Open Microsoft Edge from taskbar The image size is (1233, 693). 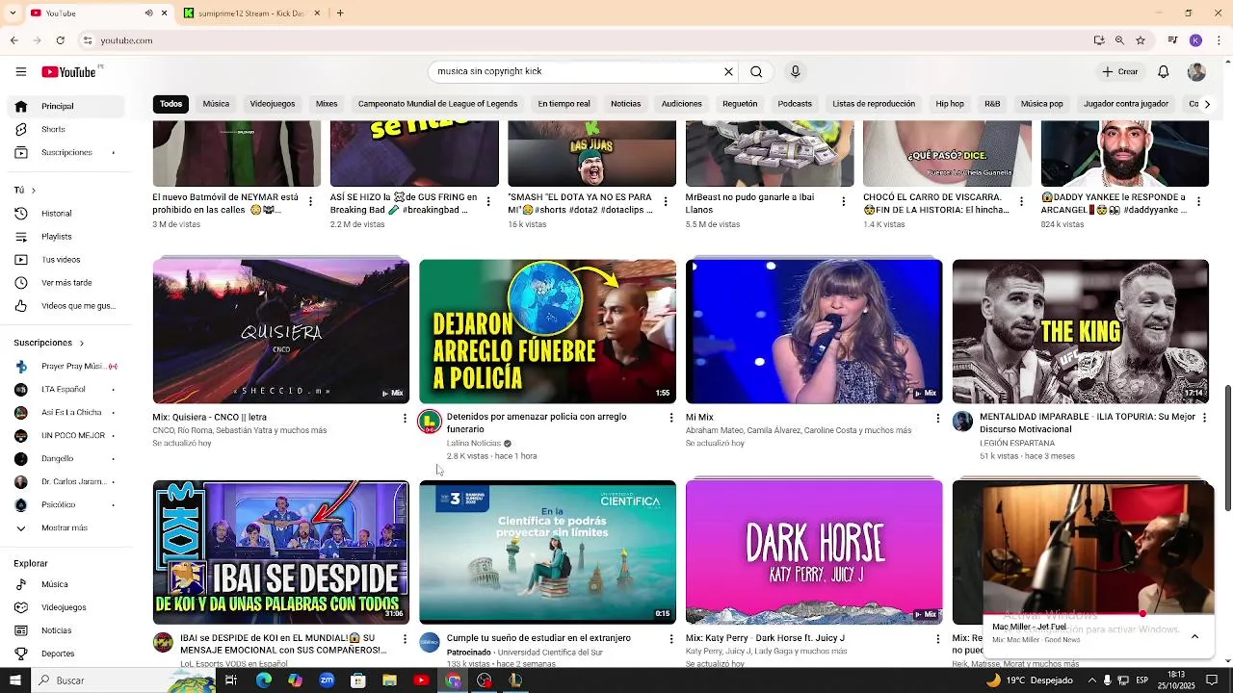coord(263,680)
